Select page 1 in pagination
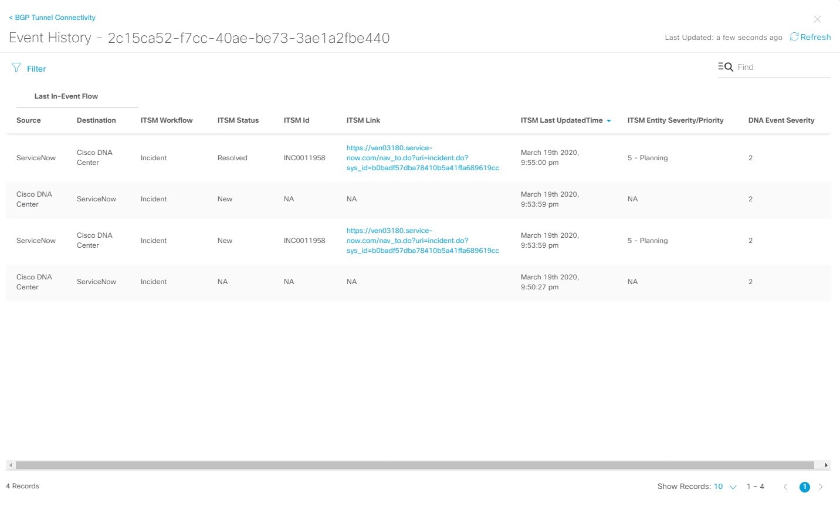 [805, 487]
